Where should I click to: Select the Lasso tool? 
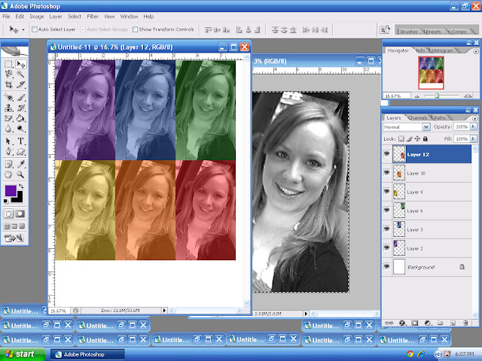click(8, 74)
